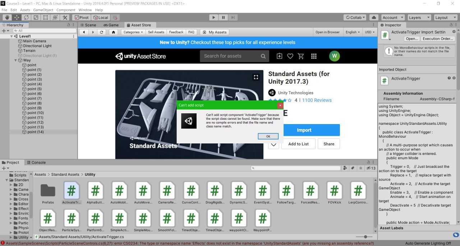The height and width of the screenshot is (246, 460).
Task: Select the Rect transform tool
Action: [46, 17]
